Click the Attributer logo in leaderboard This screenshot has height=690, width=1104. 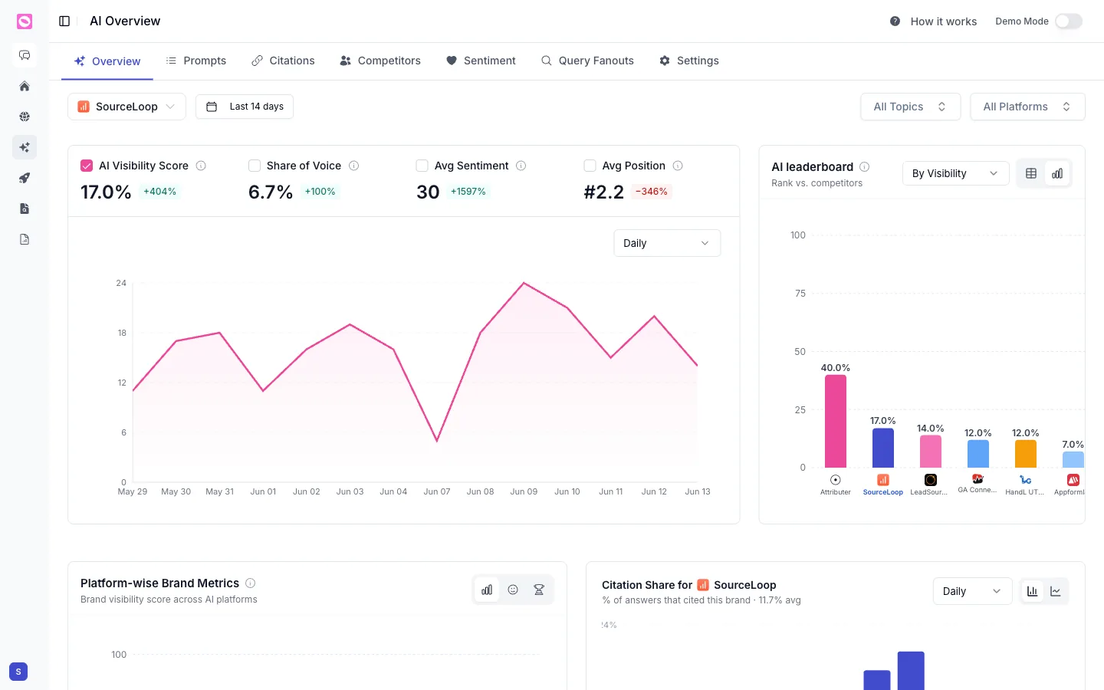tap(836, 480)
